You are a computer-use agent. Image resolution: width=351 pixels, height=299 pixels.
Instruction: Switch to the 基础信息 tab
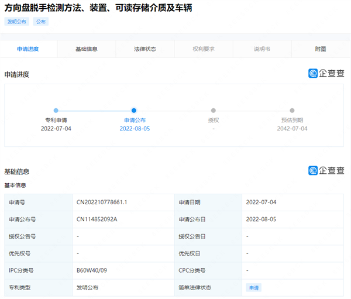(x=87, y=49)
